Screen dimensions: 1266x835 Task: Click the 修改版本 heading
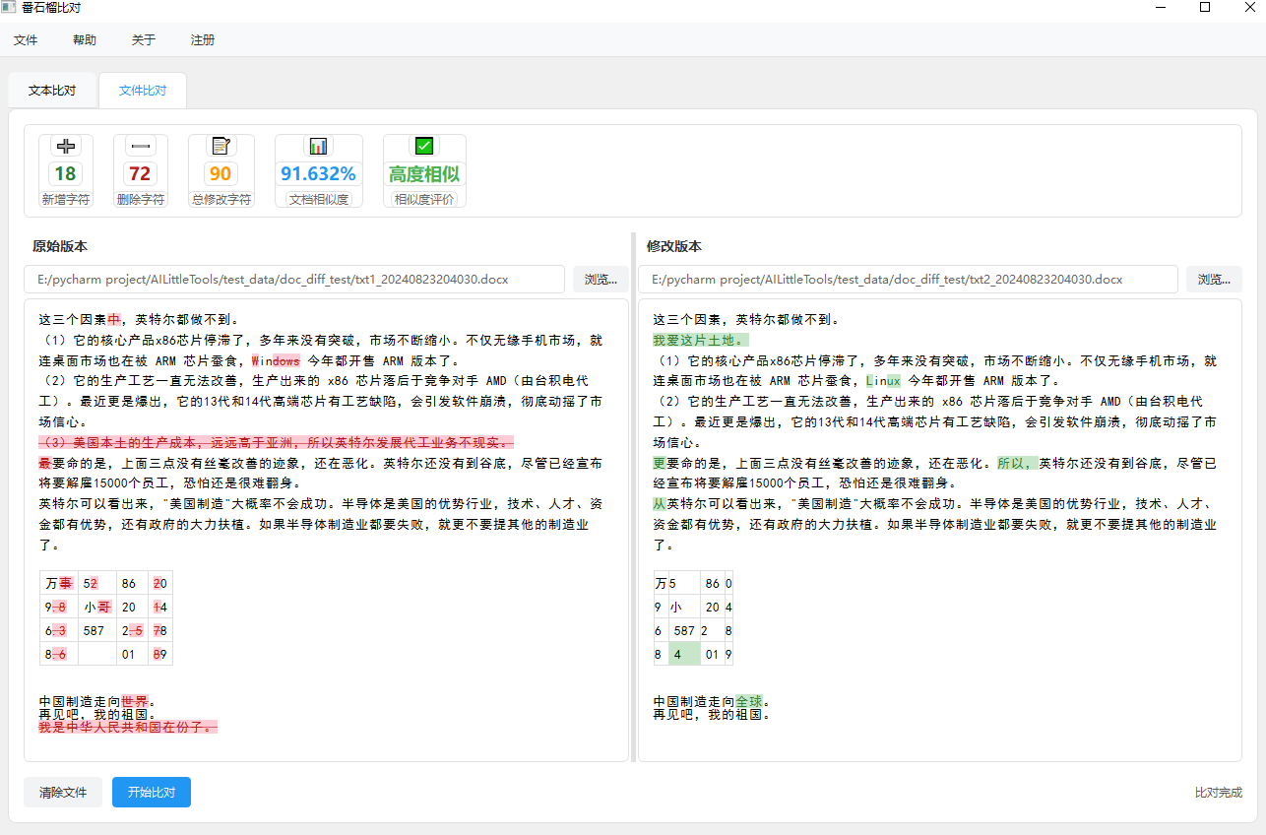click(x=674, y=246)
